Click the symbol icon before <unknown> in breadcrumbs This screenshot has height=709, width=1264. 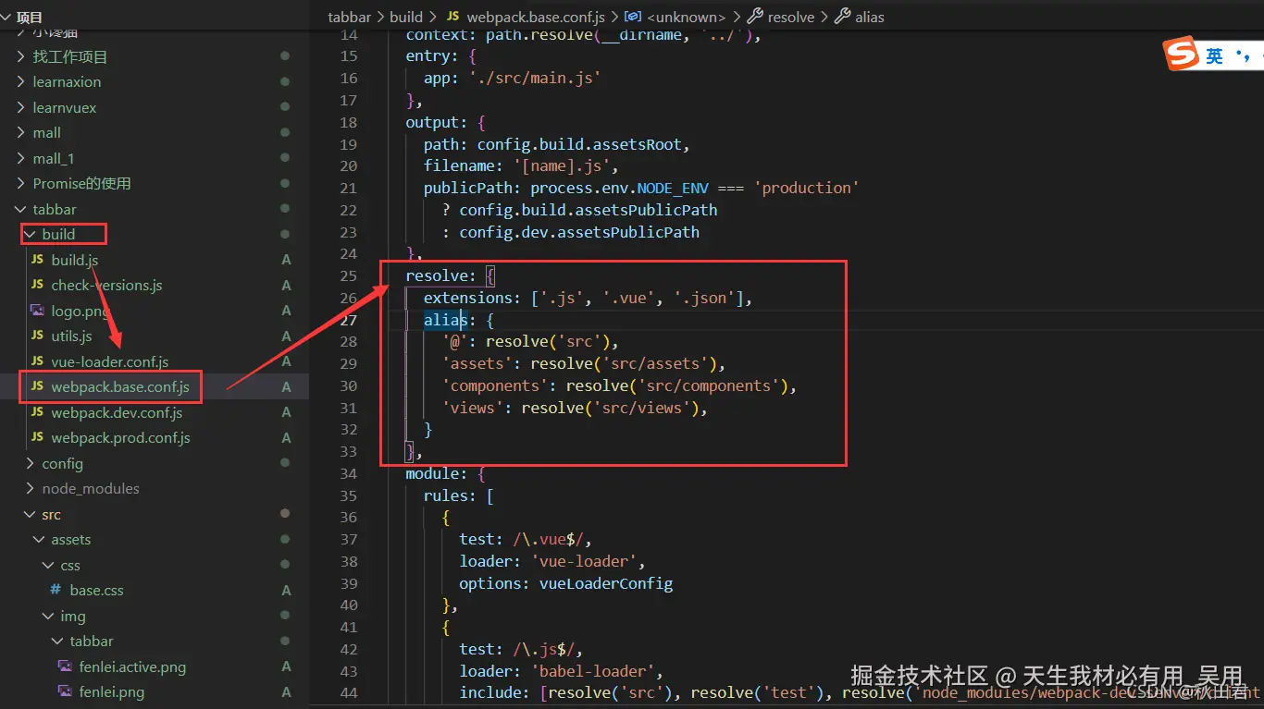point(633,16)
